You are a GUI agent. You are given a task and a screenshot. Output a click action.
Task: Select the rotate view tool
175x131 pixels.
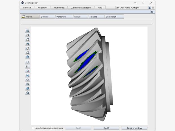[x=28, y=62]
